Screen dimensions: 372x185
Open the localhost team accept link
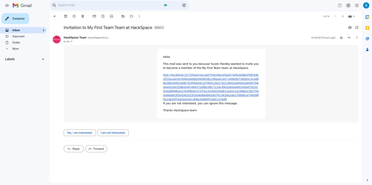click(210, 87)
